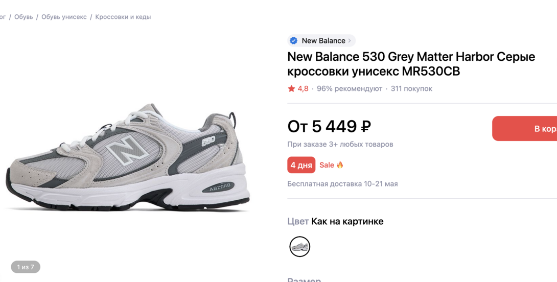Viewport: 557px width, 282px height.
Task: Click the product title MR530CB heading
Action: (411, 64)
